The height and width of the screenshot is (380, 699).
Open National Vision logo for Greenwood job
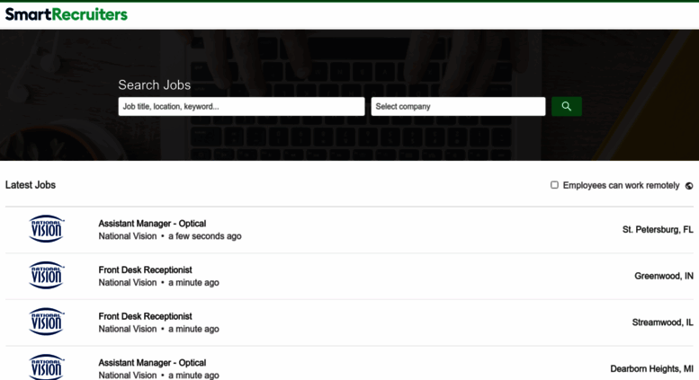(47, 276)
